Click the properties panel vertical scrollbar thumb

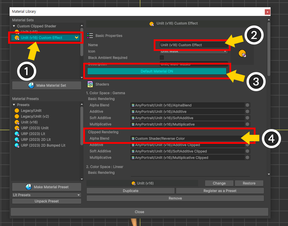[x=269, y=49]
